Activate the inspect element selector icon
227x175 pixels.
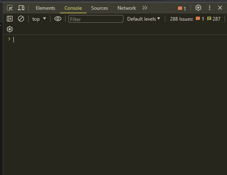10,8
